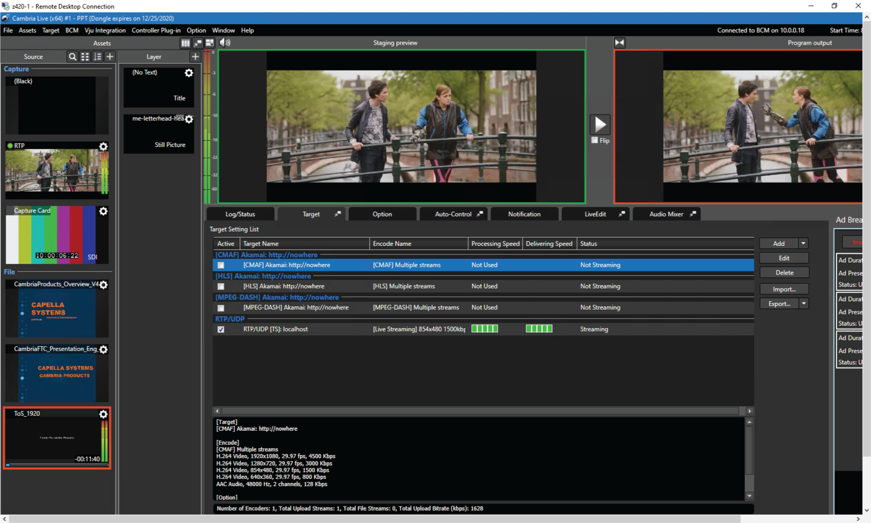The image size is (871, 523).
Task: Click the Assets panel detach arrow icon
Action: pos(198,43)
